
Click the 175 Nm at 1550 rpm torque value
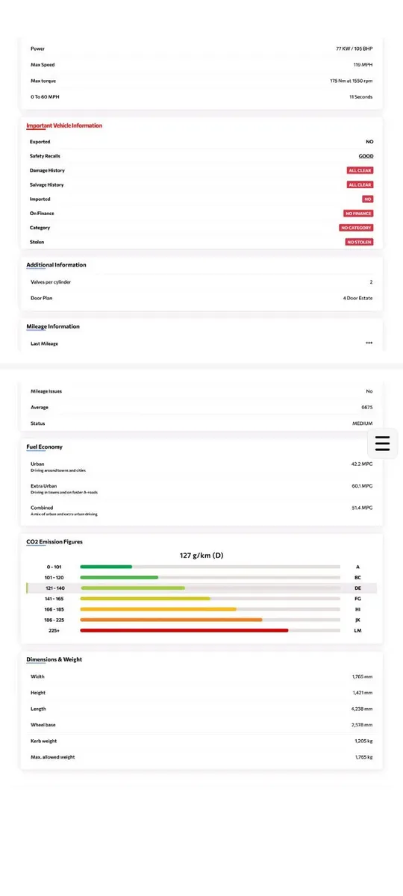pyautogui.click(x=352, y=81)
